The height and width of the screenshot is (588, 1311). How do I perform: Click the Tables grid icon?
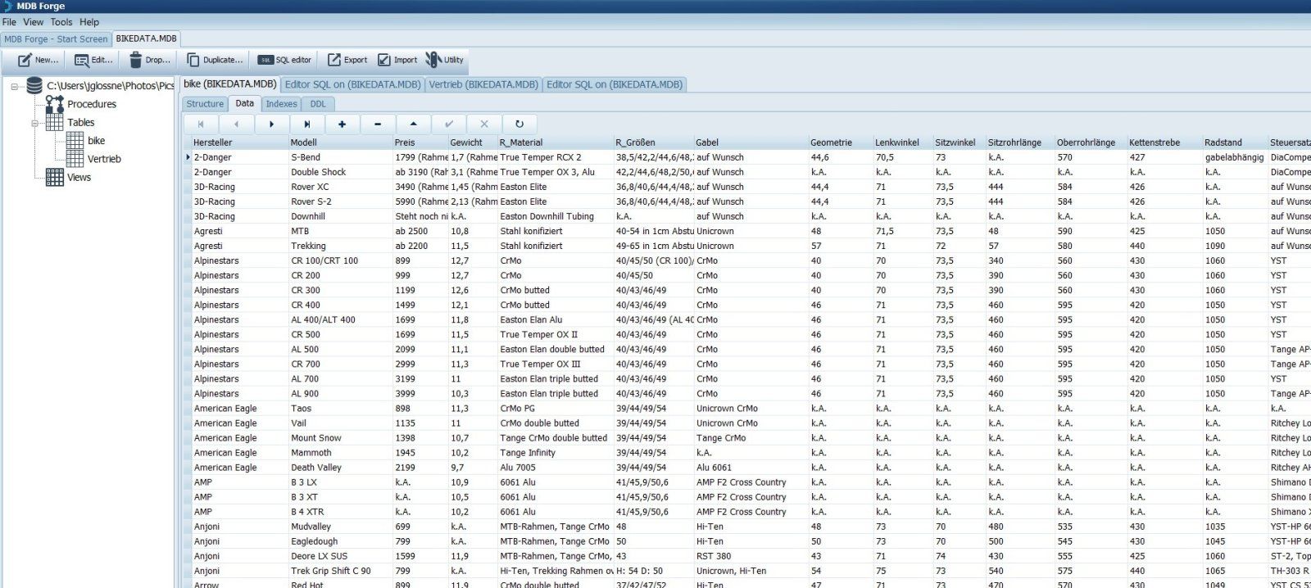tap(54, 122)
